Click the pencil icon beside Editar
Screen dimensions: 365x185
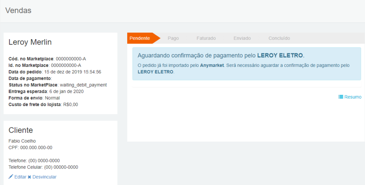click(x=11, y=177)
